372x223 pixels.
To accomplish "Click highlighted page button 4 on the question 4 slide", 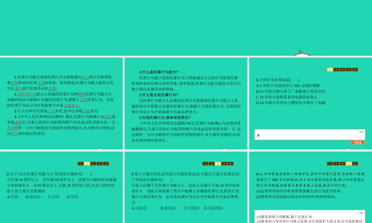I will point(349,164).
